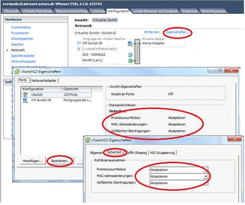Select VM Switch 08 row icon in list
This screenshot has height=205, width=245.
[x=25, y=100]
